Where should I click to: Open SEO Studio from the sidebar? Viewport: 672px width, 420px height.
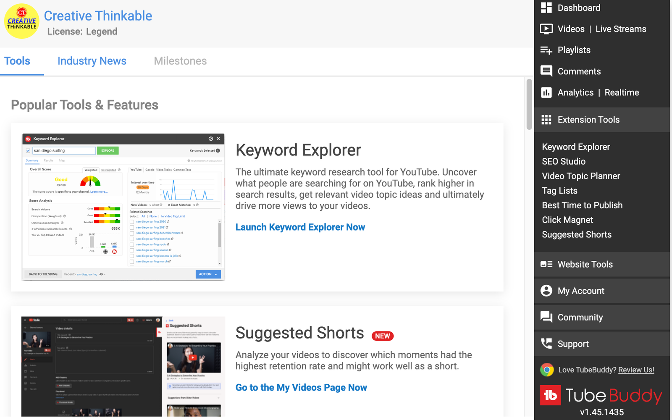tap(564, 161)
